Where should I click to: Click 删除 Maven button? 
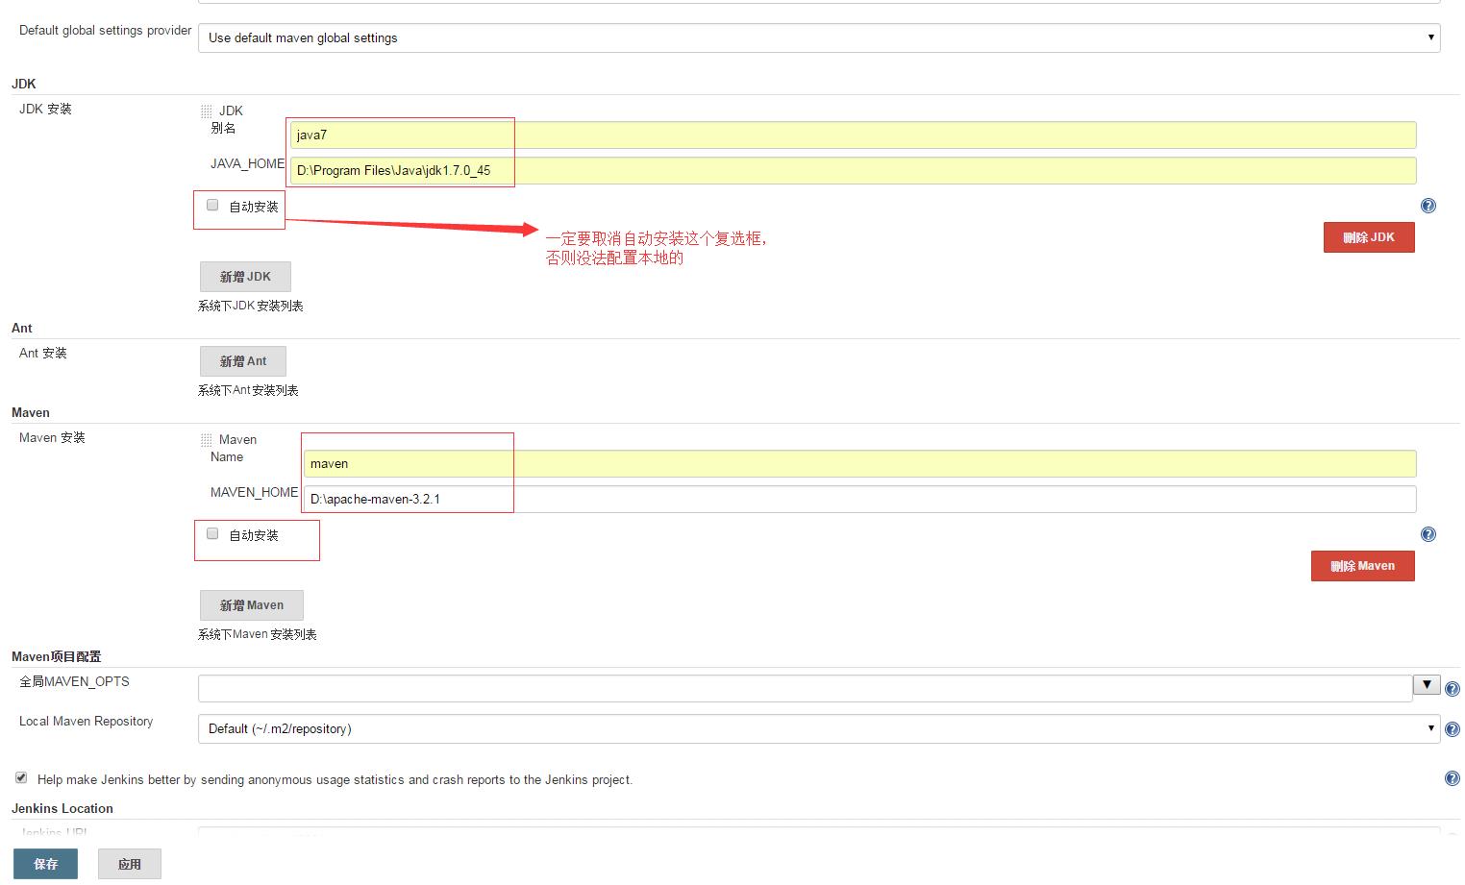tap(1363, 566)
